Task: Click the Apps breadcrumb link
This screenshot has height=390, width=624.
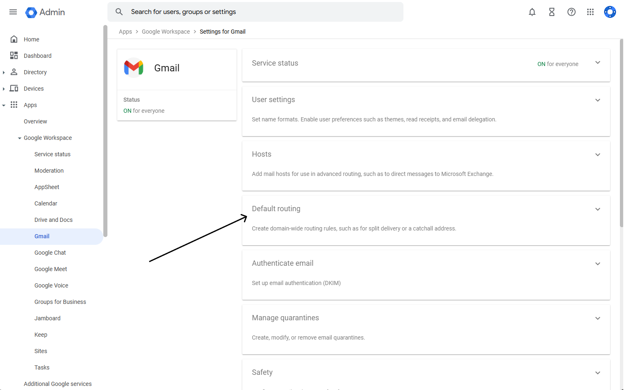Action: pyautogui.click(x=125, y=32)
